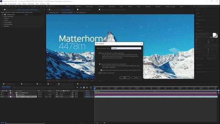Select the Type tool
This screenshot has height=124, width=220.
pos(38,7)
